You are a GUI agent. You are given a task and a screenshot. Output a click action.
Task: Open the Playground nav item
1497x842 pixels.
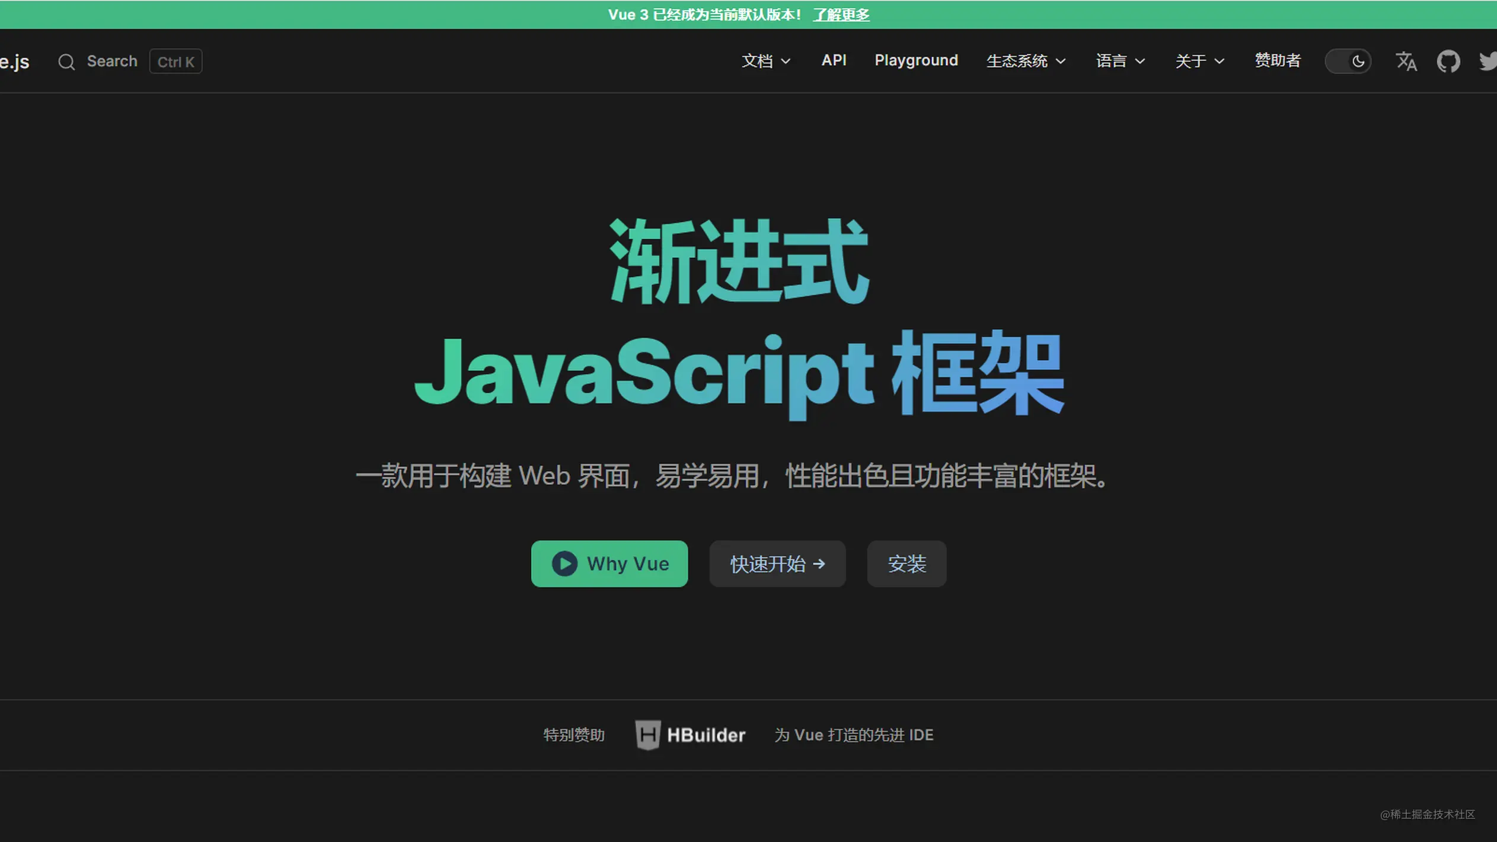916,61
